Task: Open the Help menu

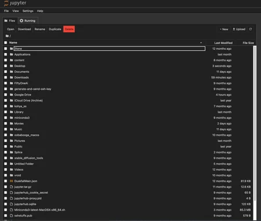Action: click(x=40, y=11)
